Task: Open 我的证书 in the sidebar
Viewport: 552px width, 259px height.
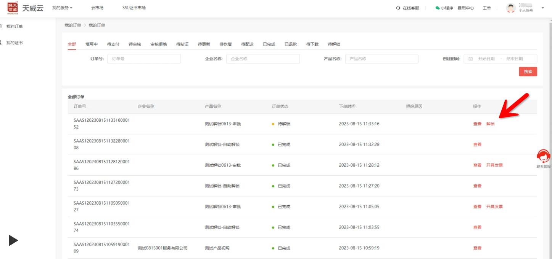Action: tap(14, 43)
